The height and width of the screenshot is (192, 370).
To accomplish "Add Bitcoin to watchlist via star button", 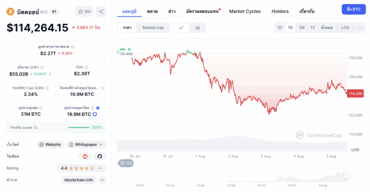I will [84, 12].
